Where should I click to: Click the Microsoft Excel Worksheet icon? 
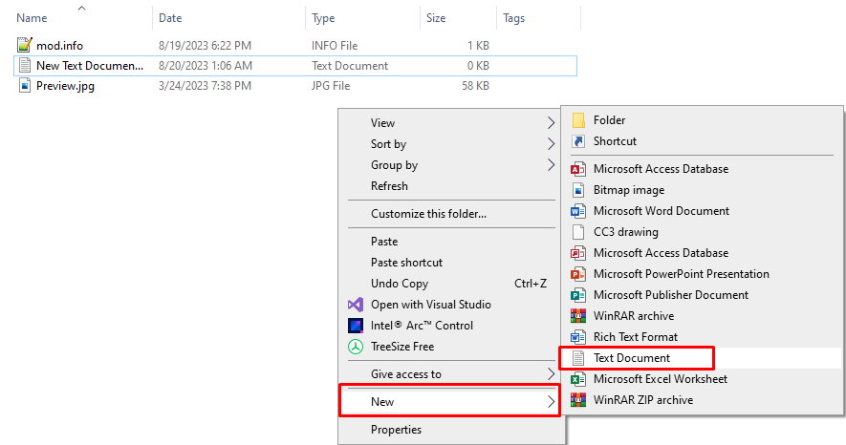[578, 379]
